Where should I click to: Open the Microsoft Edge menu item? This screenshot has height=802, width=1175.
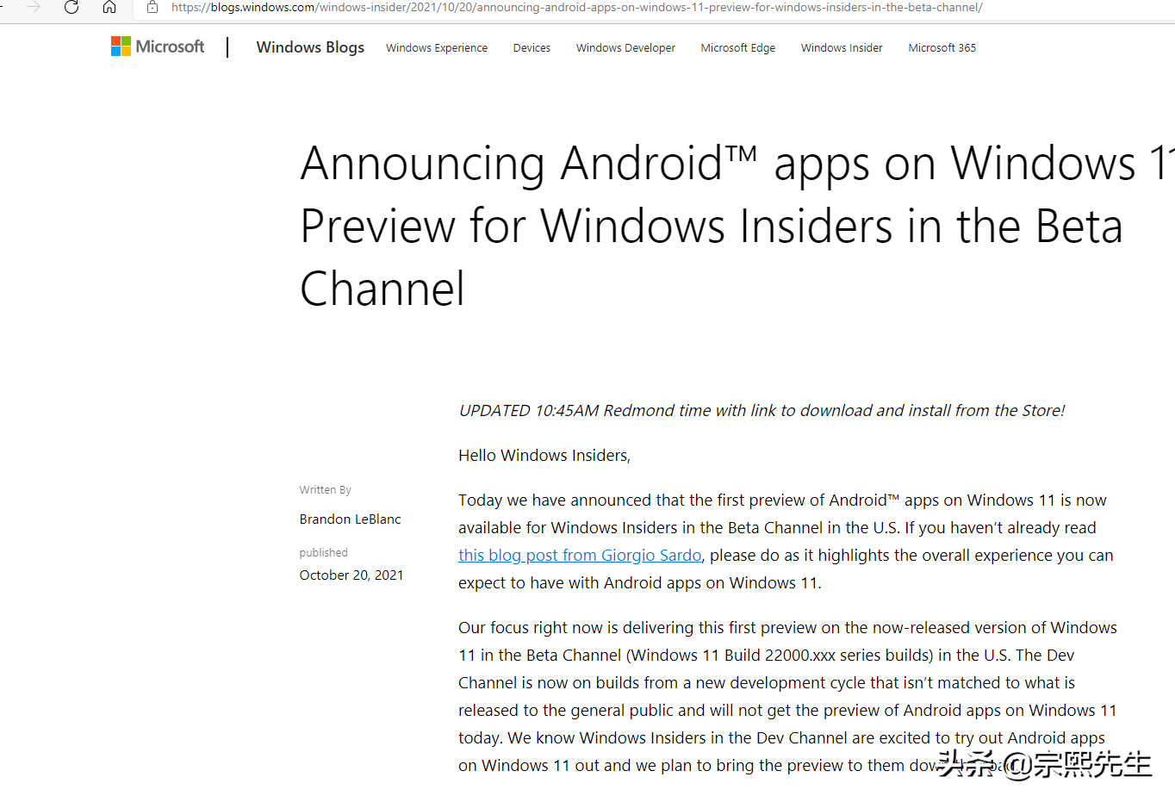point(738,48)
